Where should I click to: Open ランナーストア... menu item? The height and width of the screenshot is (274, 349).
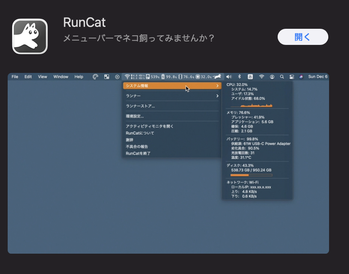(172, 106)
